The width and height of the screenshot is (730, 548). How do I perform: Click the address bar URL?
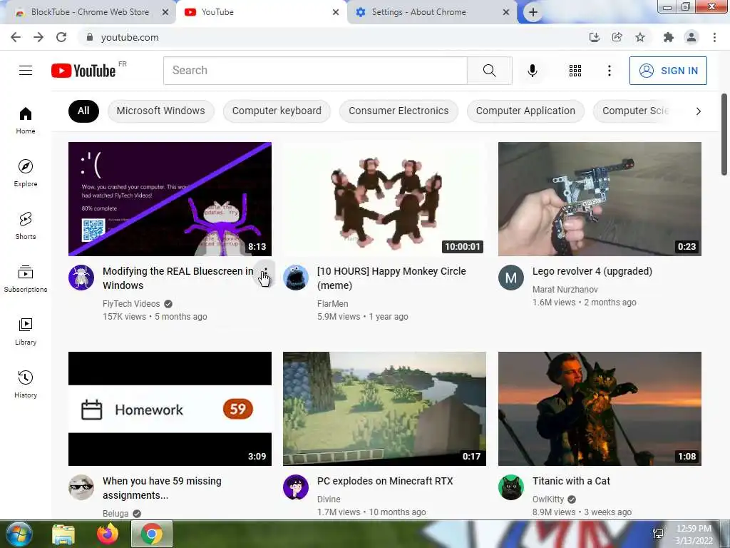pyautogui.click(x=130, y=37)
